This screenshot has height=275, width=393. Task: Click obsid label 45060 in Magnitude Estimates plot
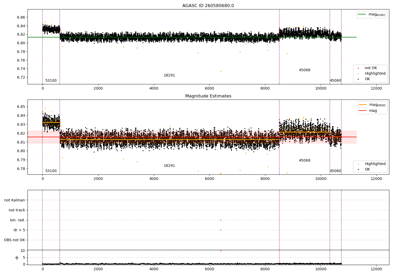335,171
